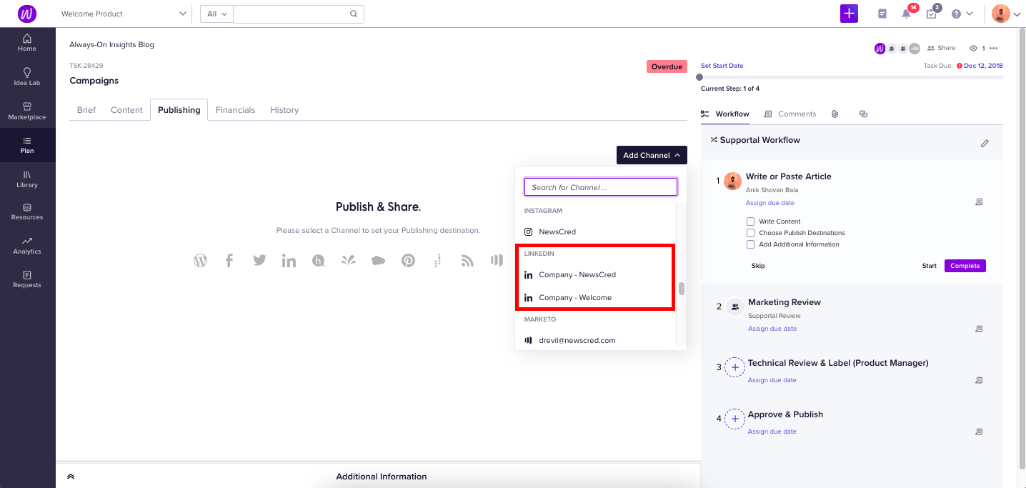Switch to the Financials tab

[235, 110]
